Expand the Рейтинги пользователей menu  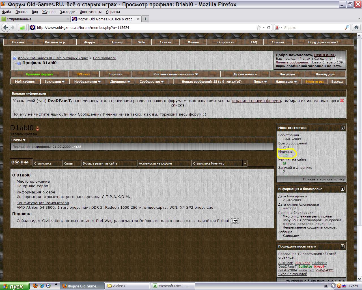tap(176, 74)
